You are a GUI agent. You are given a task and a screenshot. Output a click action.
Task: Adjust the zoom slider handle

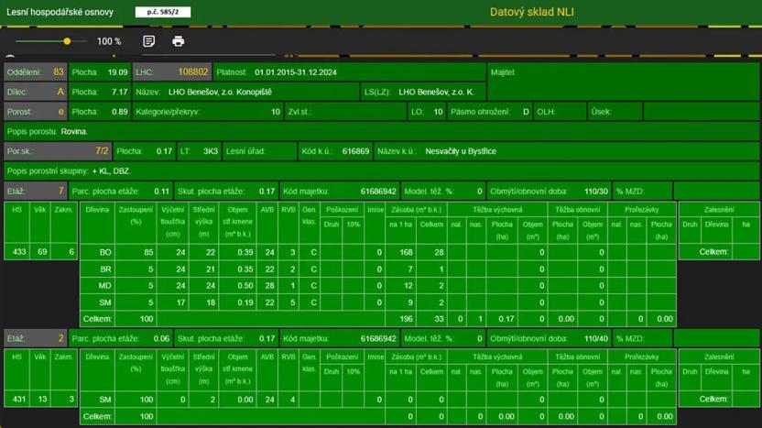click(67, 41)
